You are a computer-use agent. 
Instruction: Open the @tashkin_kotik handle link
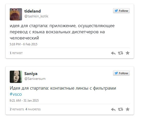pos(36,16)
